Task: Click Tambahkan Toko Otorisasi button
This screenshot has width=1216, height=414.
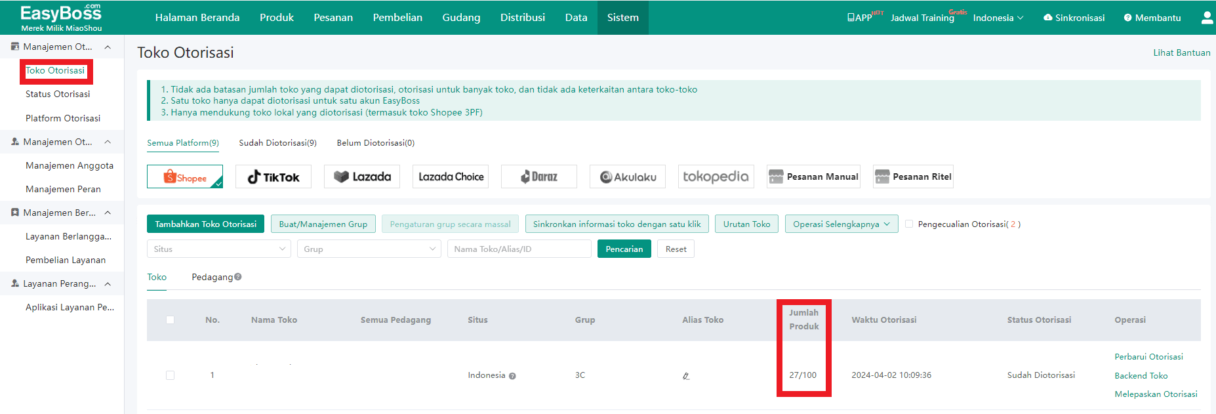Action: point(206,224)
